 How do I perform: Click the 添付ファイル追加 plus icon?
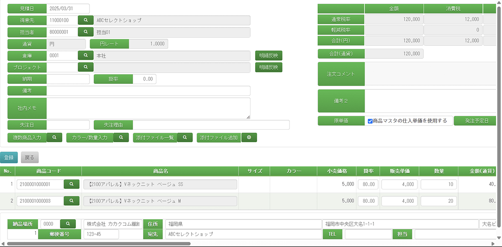pos(249,138)
